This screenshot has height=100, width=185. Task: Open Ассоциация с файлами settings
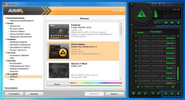[x=19, y=55]
